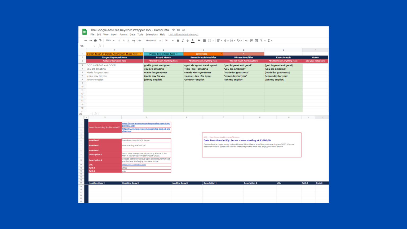Viewport: 407px width, 229px height.
Task: Create a filter with the funnel icon
Action: coord(261,40)
